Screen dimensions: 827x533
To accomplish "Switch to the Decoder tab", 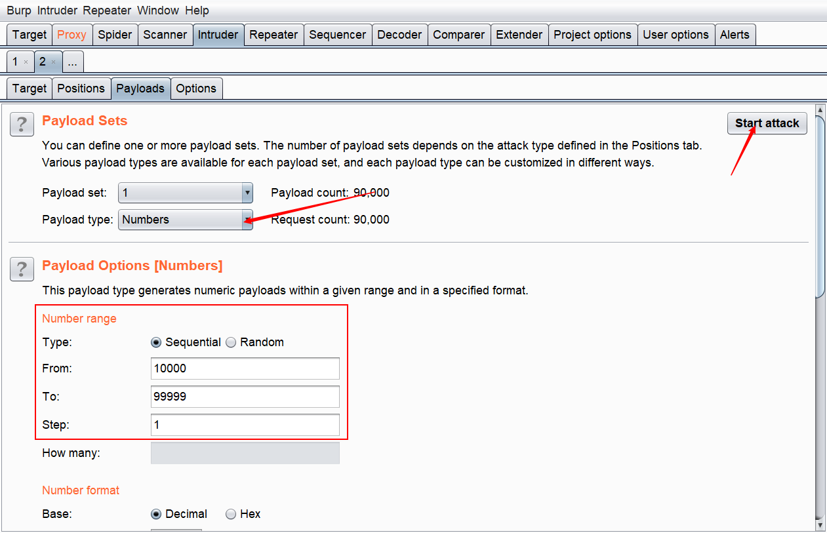I will (x=399, y=35).
